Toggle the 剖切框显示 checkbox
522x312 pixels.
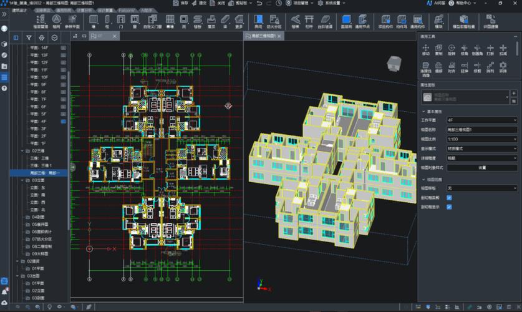pyautogui.click(x=449, y=207)
